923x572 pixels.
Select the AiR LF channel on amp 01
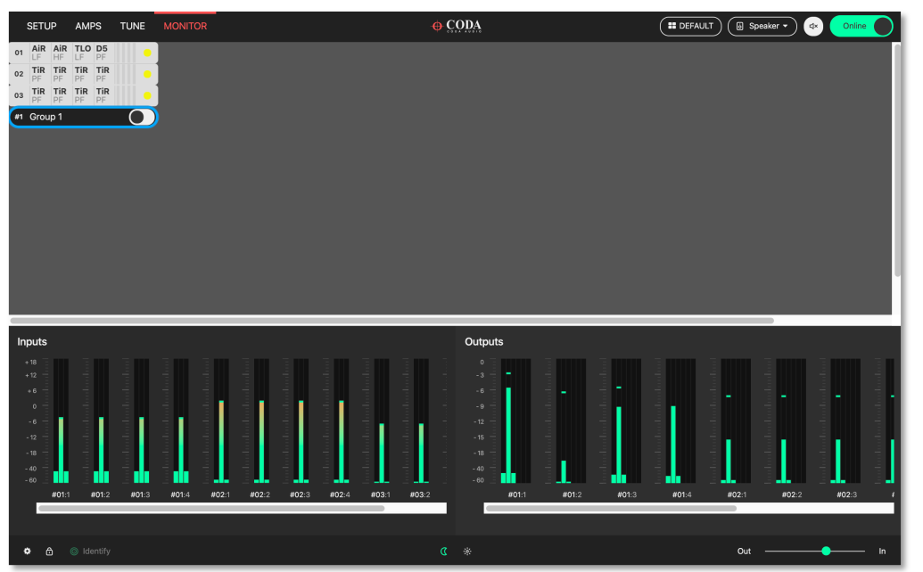[37, 52]
